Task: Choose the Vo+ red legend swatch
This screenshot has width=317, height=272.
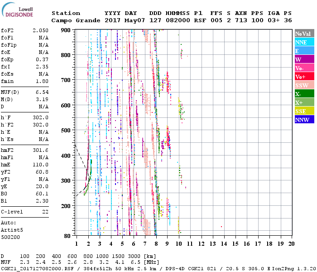Action: [304, 77]
